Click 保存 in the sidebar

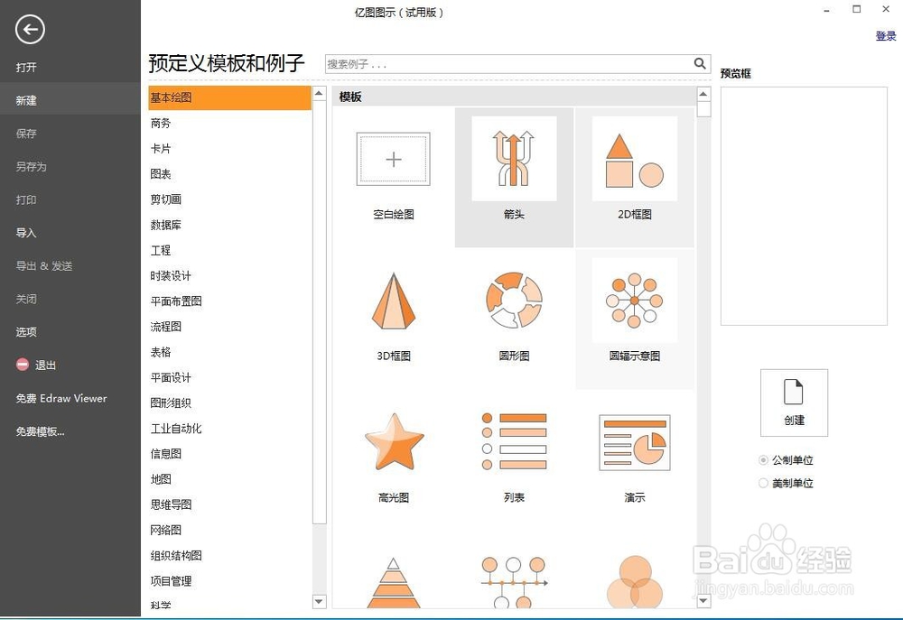[26, 134]
